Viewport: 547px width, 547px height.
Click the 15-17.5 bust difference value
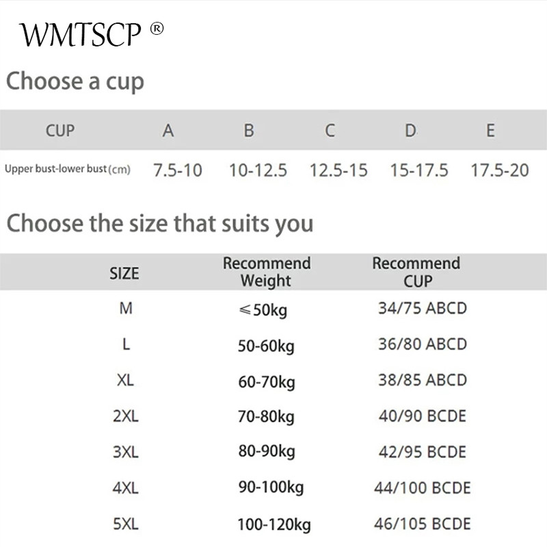tap(419, 170)
